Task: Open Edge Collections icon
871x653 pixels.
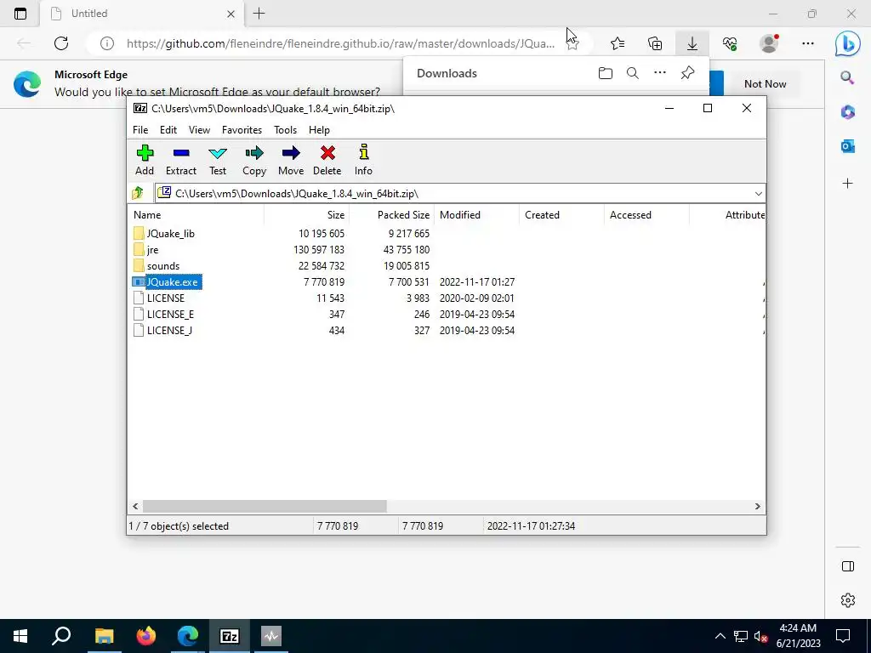Action: click(x=655, y=43)
